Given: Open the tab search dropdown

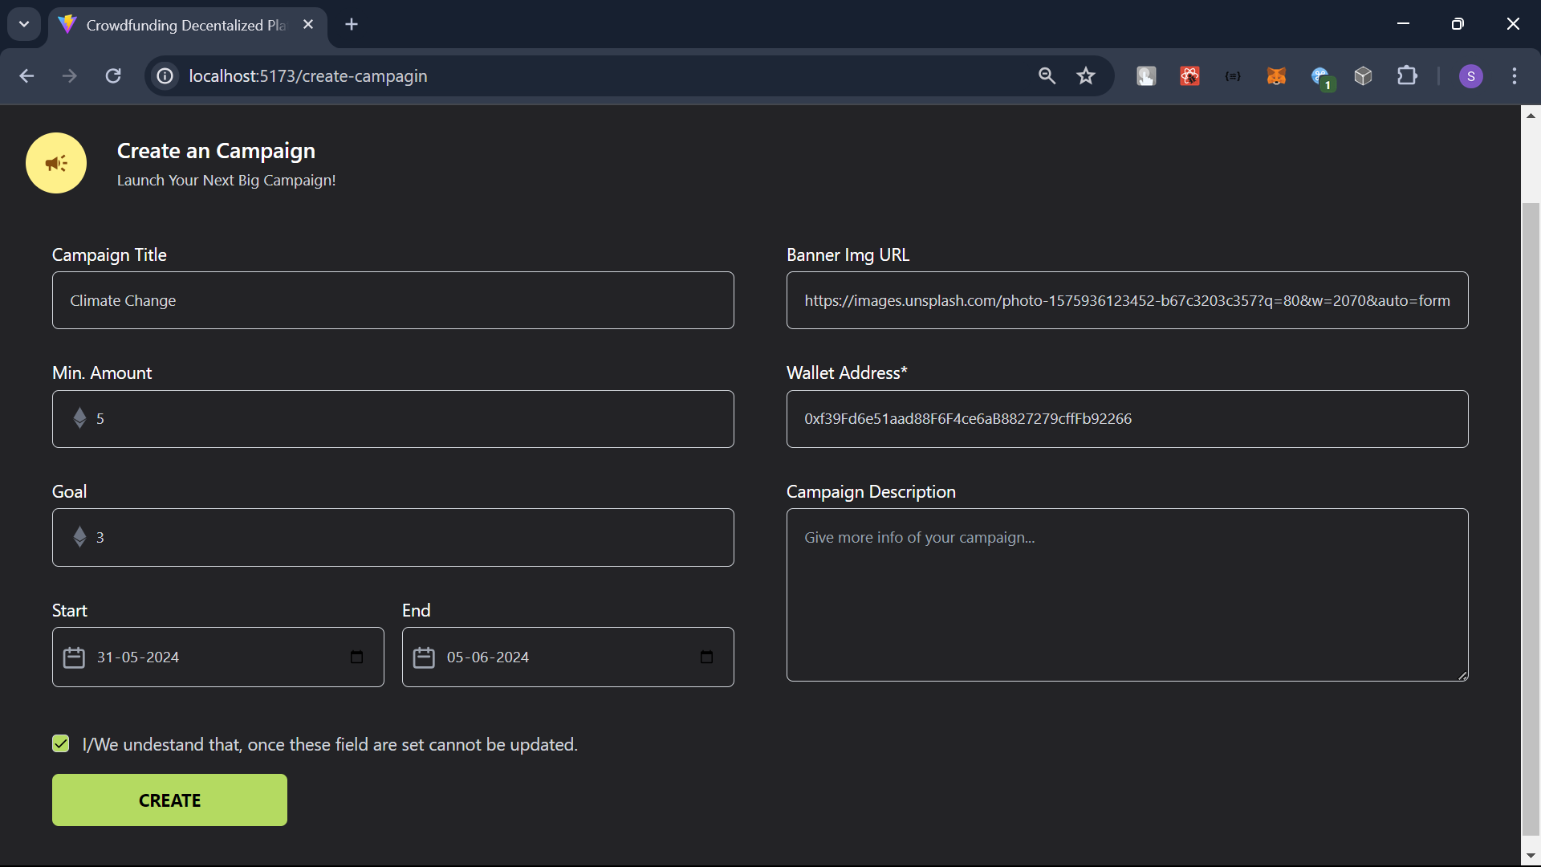Looking at the screenshot, I should click(24, 24).
